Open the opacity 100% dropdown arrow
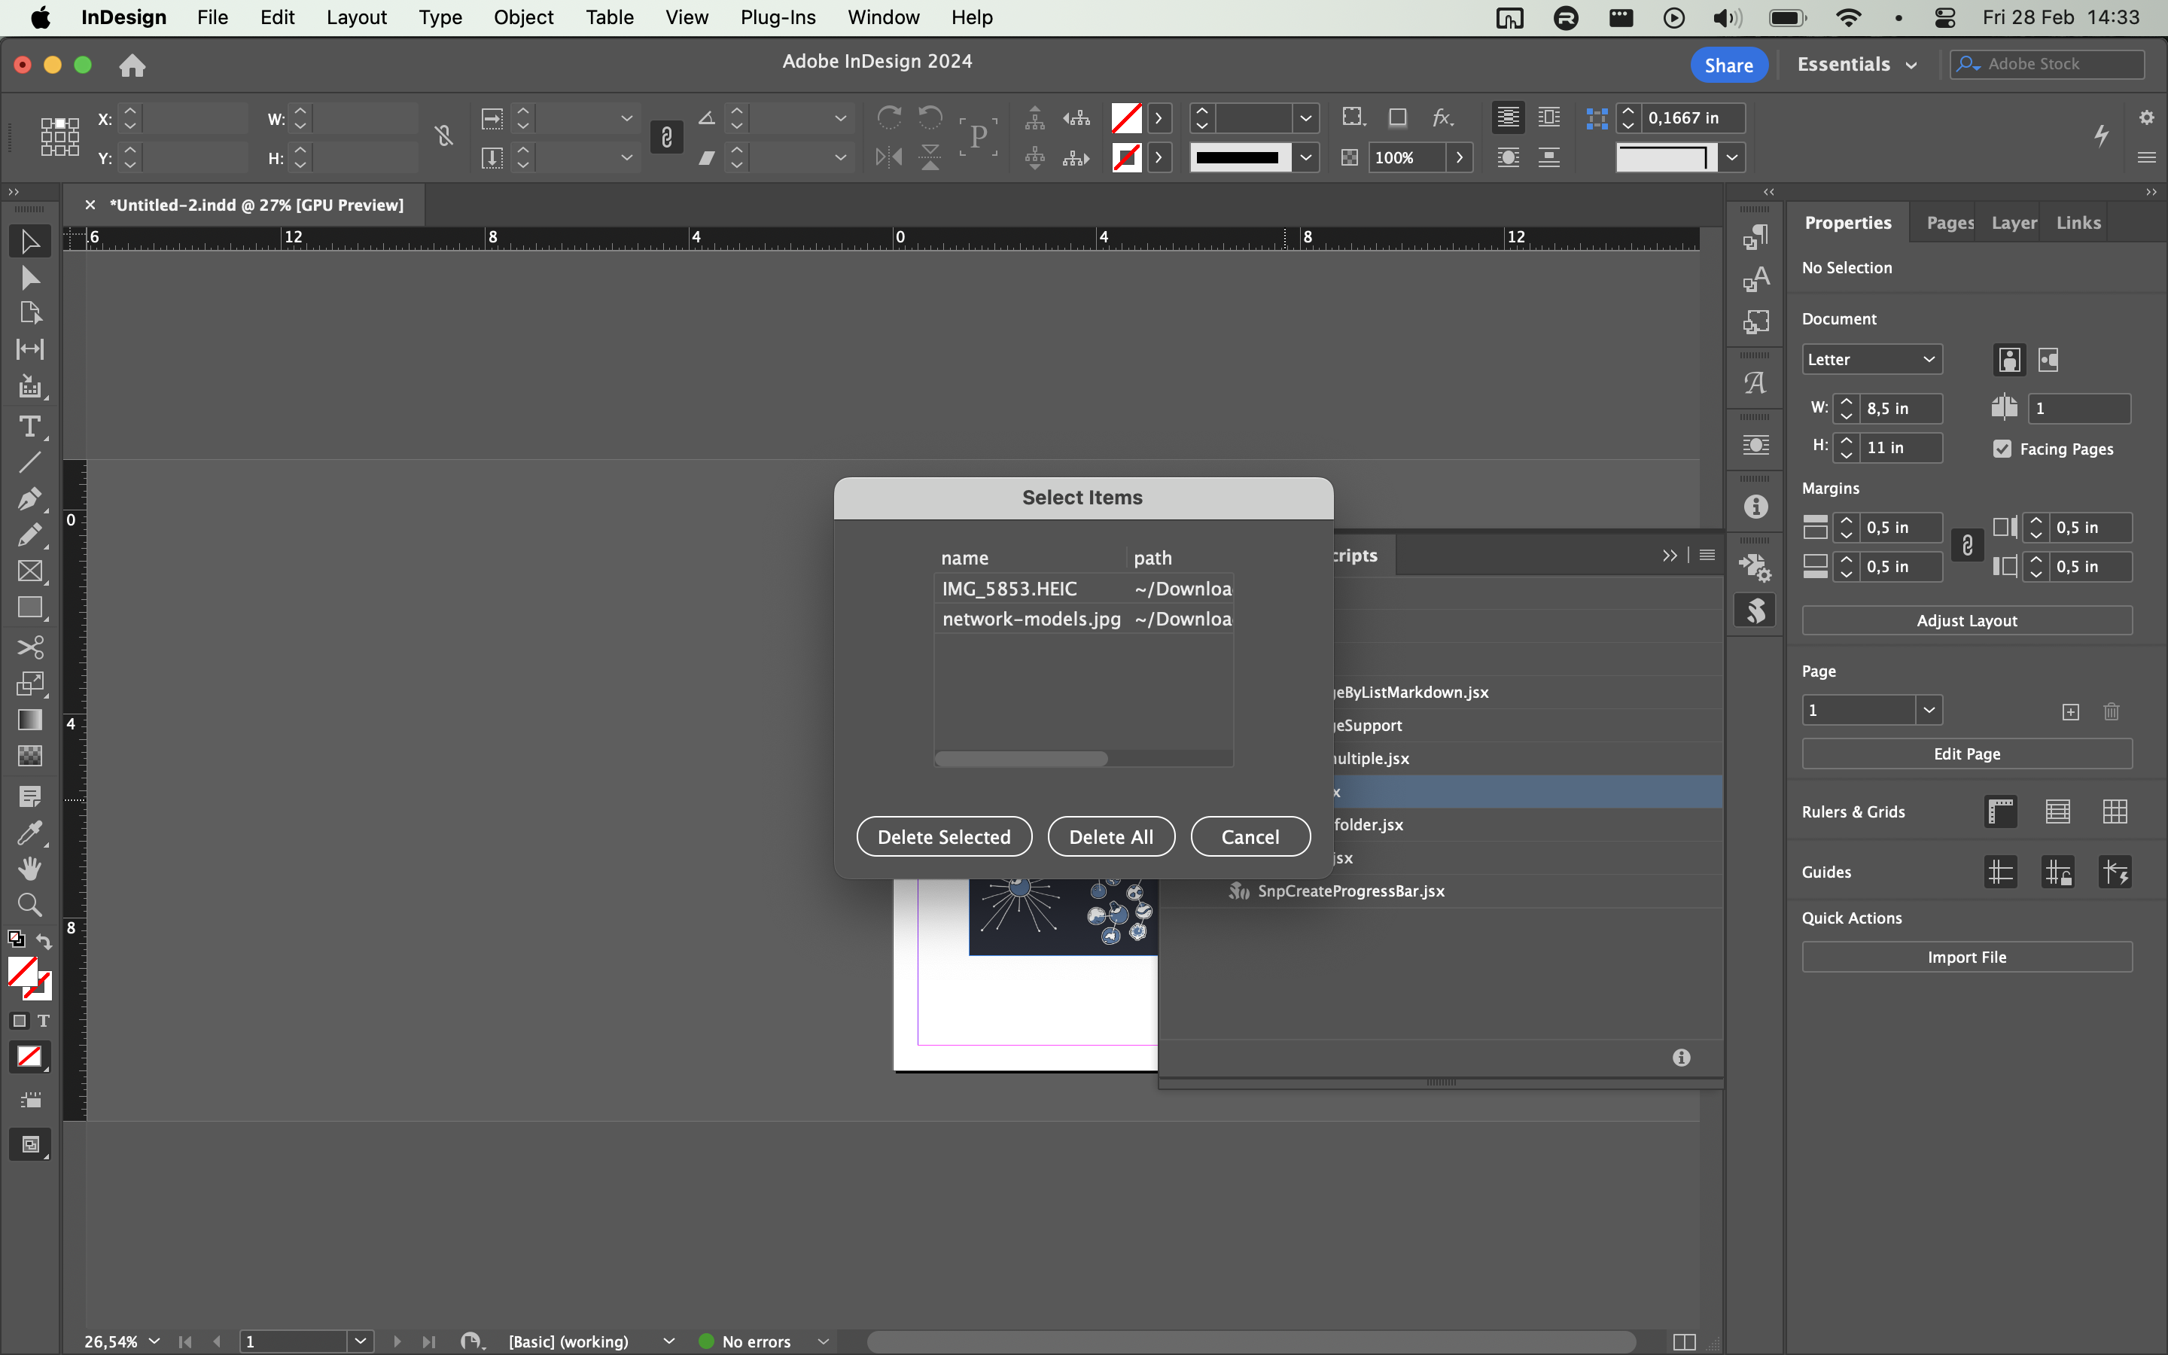 1460,158
